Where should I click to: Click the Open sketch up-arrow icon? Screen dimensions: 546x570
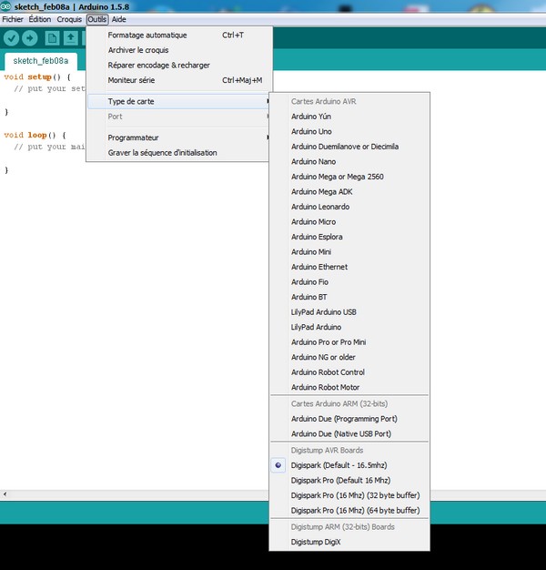[71, 38]
